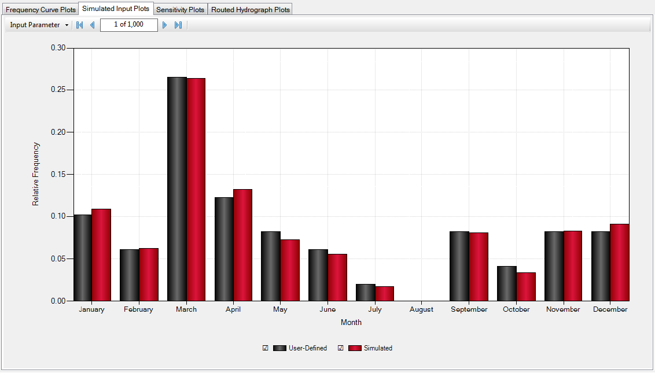Switch to the Frequency Curve Plots tab

(39, 9)
